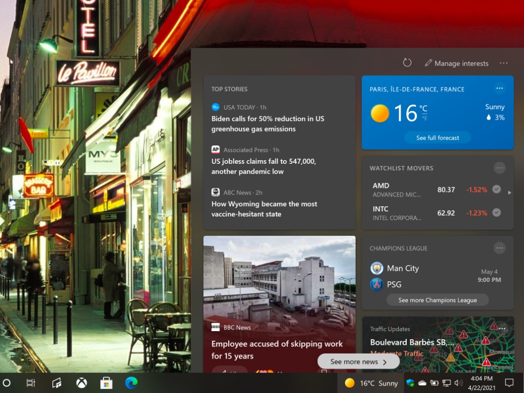Open BBC News employee skipping work story

click(x=277, y=350)
